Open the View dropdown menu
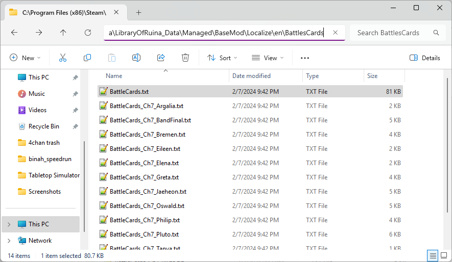Image resolution: width=452 pixels, height=262 pixels. (268, 58)
